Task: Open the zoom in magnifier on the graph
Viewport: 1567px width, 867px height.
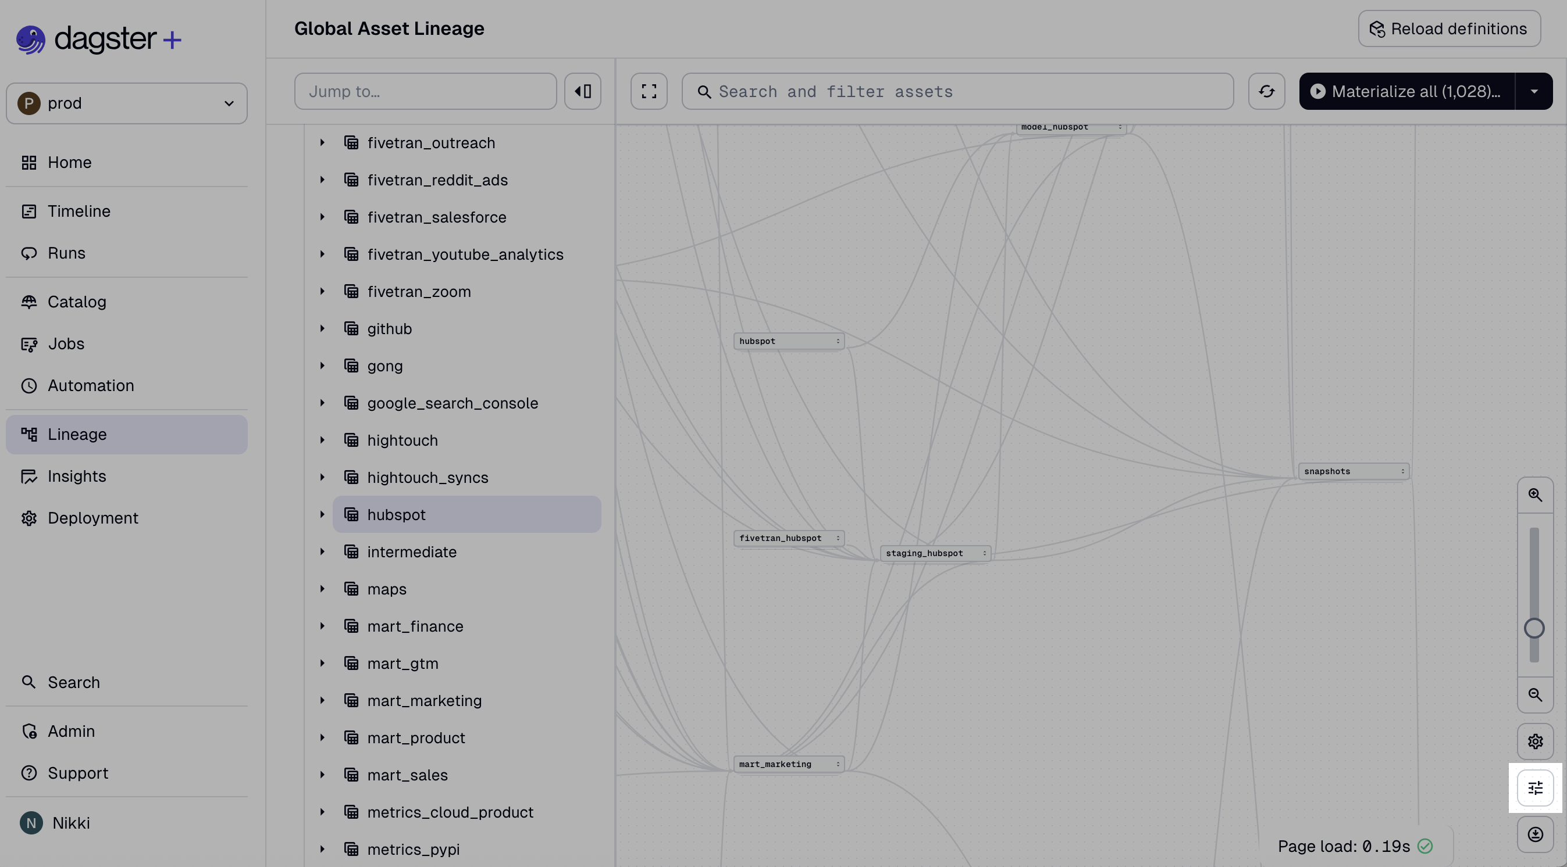Action: point(1536,494)
